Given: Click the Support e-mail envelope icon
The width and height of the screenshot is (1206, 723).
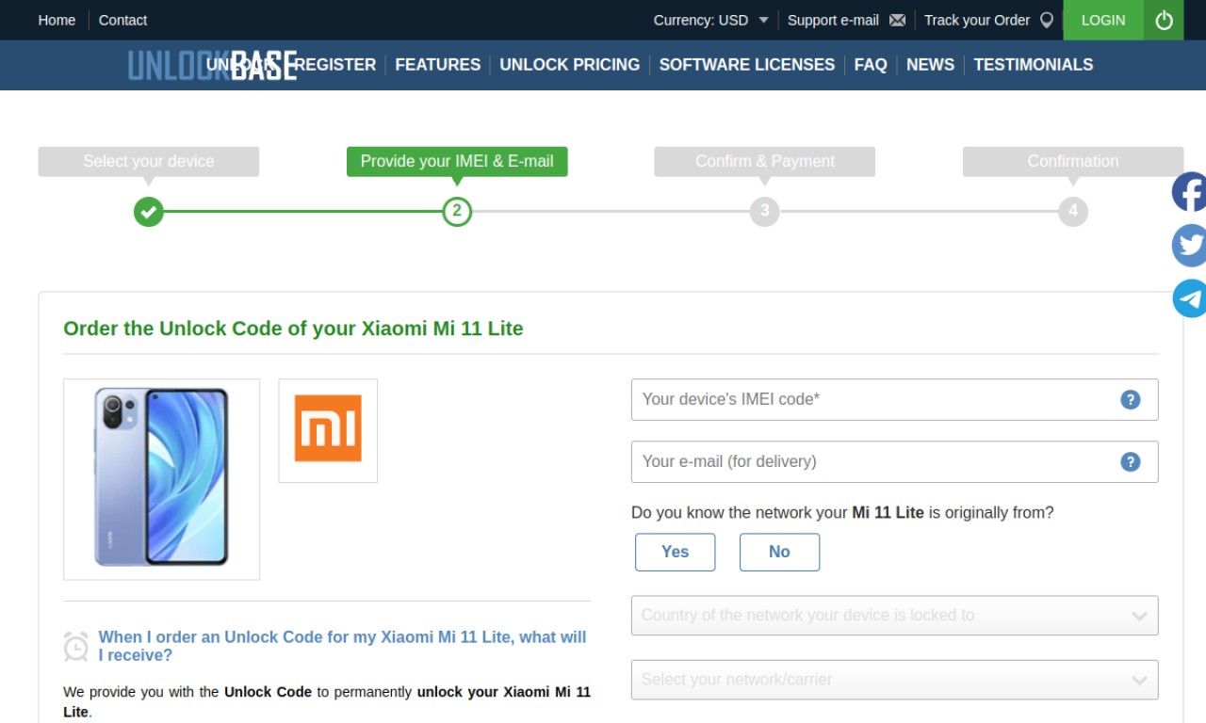Looking at the screenshot, I should click(x=897, y=20).
